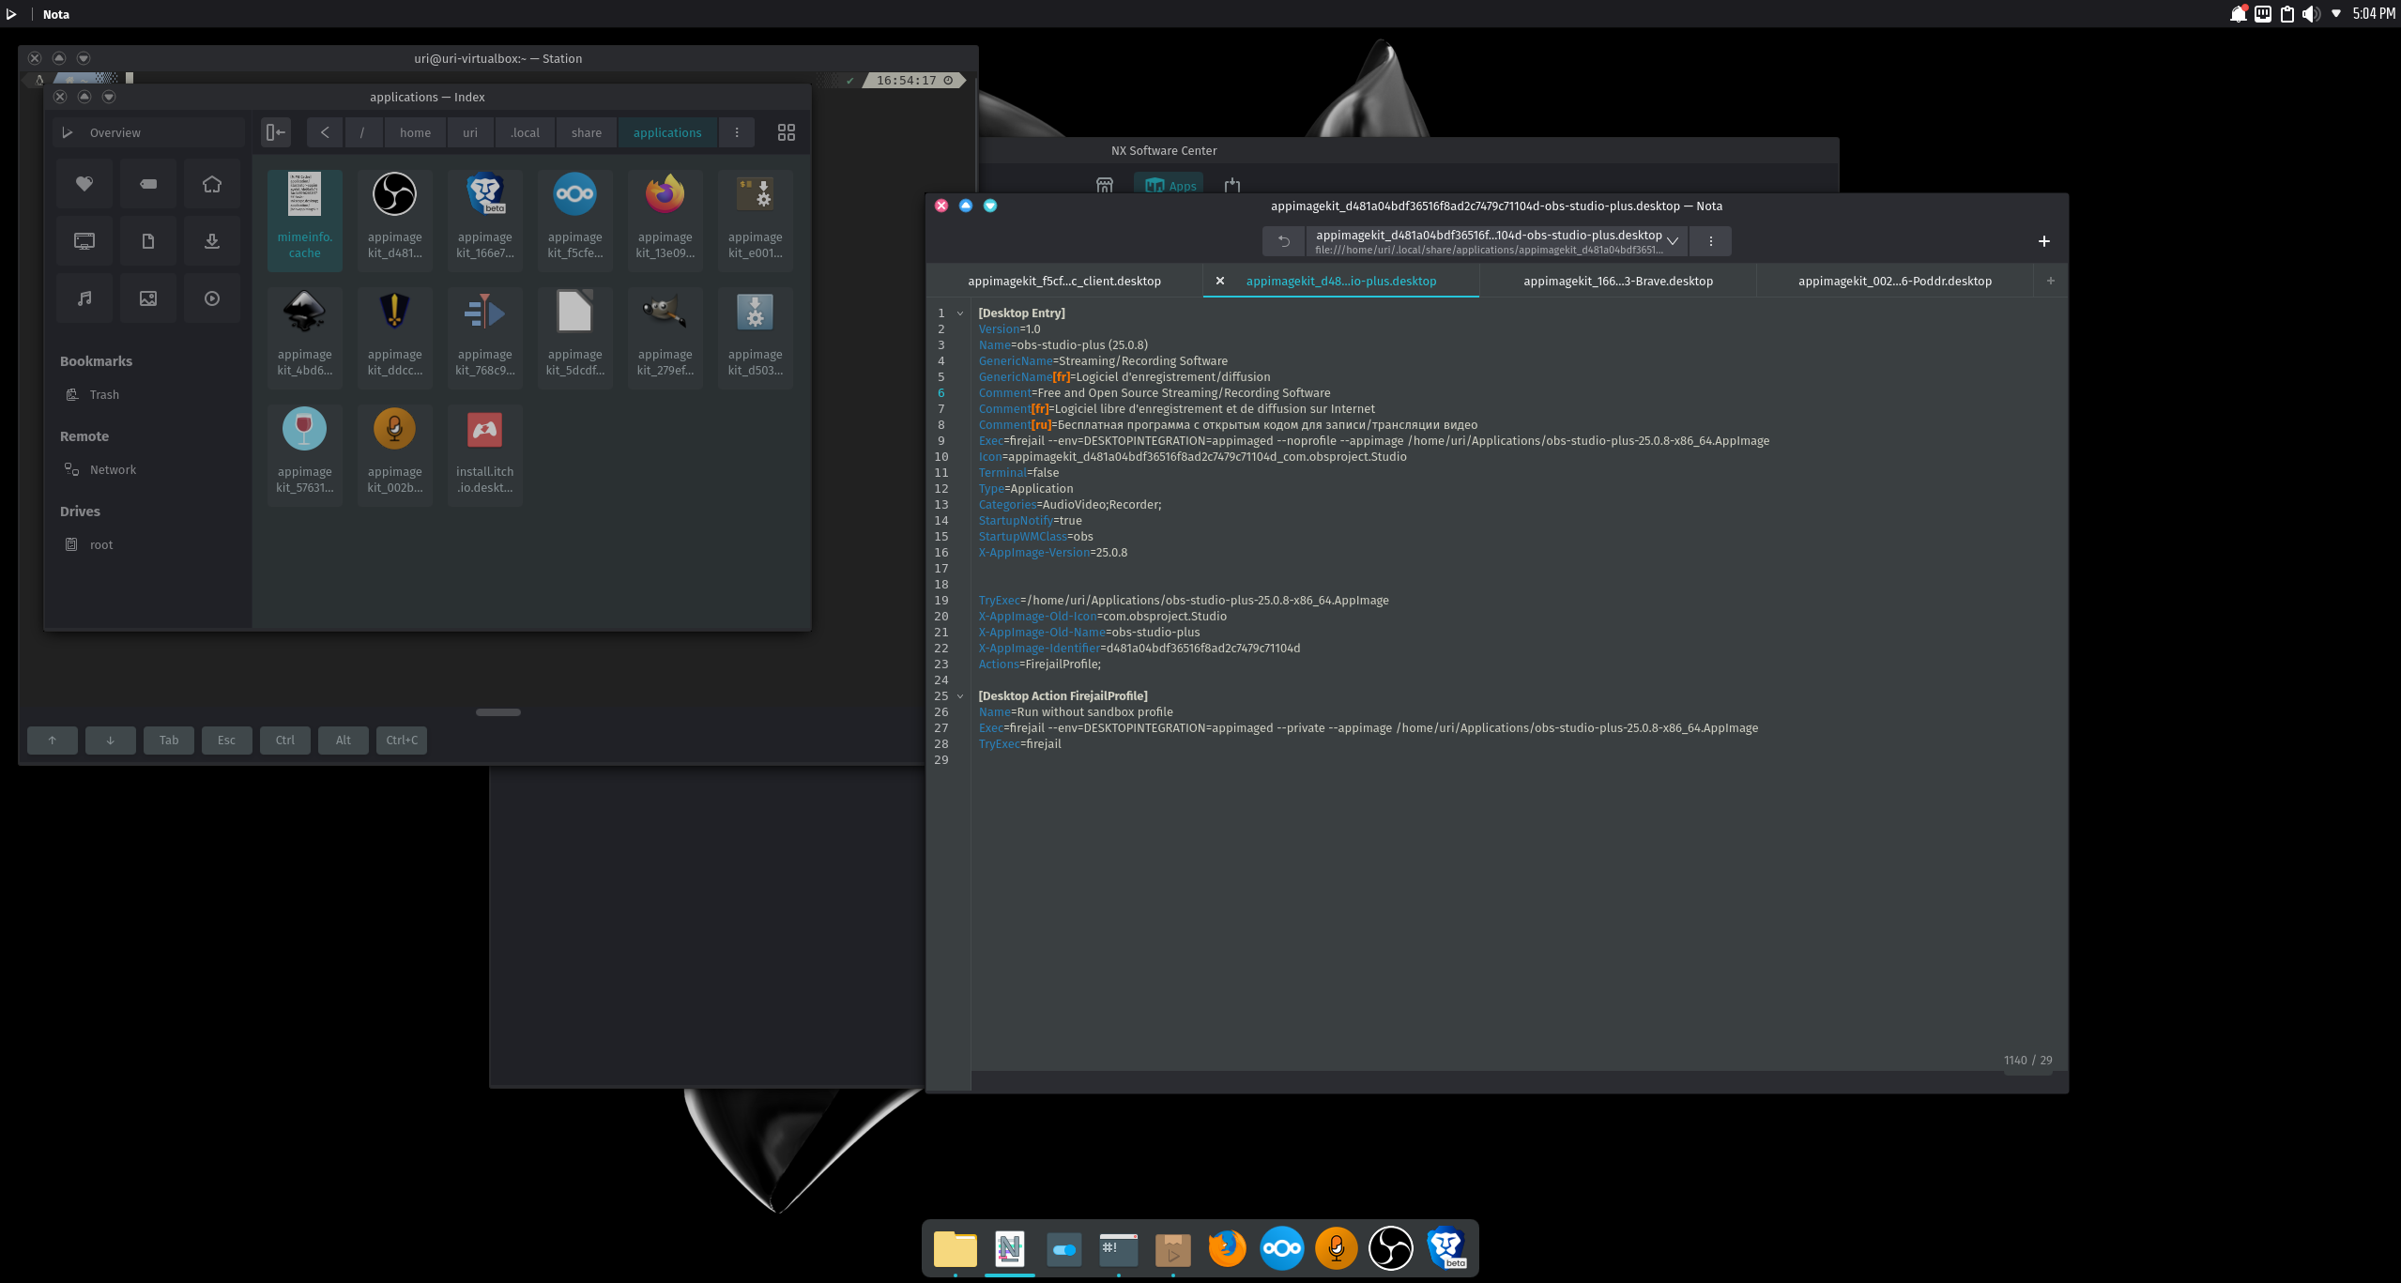Image resolution: width=2401 pixels, height=1283 pixels.
Task: Switch to the Brave.desktop tab
Action: tap(1617, 281)
